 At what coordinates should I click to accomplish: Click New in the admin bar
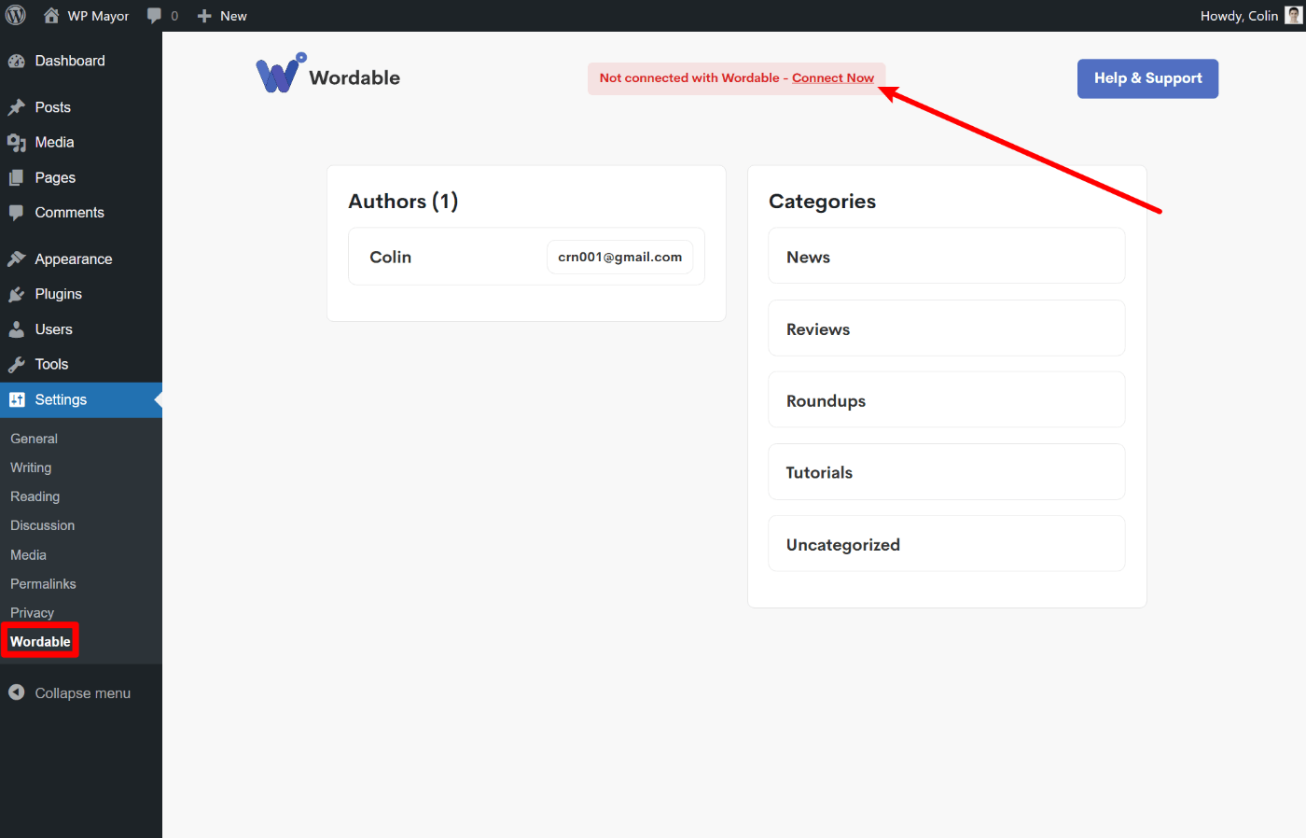click(233, 16)
